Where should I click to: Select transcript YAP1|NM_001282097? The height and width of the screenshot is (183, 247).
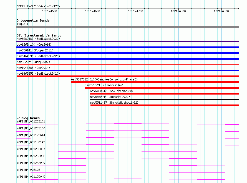31,149
